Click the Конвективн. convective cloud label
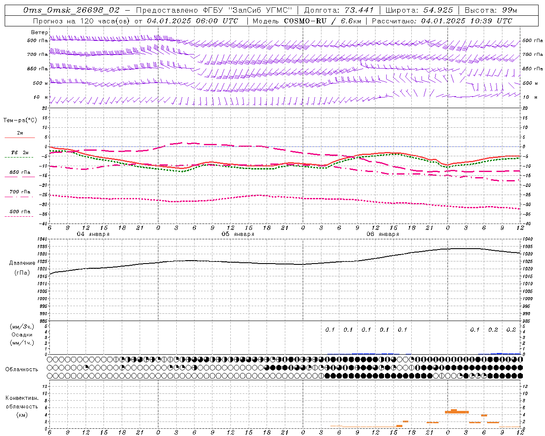 (x=22, y=398)
